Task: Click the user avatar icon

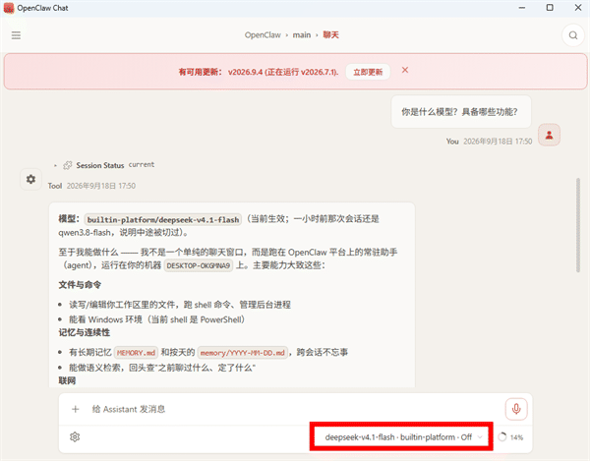Action: click(x=549, y=135)
